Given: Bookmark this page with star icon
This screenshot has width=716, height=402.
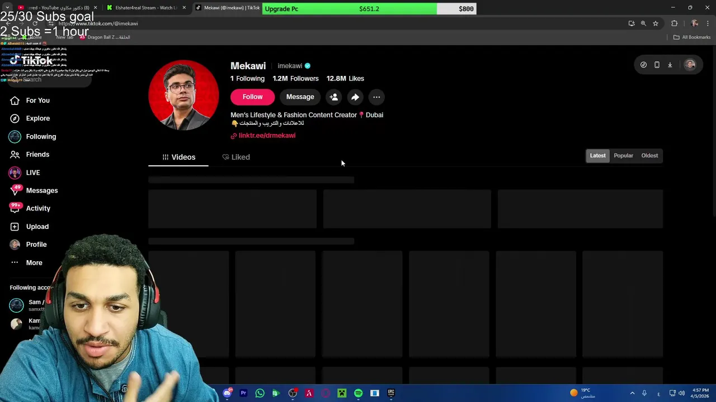Looking at the screenshot, I should pyautogui.click(x=656, y=23).
